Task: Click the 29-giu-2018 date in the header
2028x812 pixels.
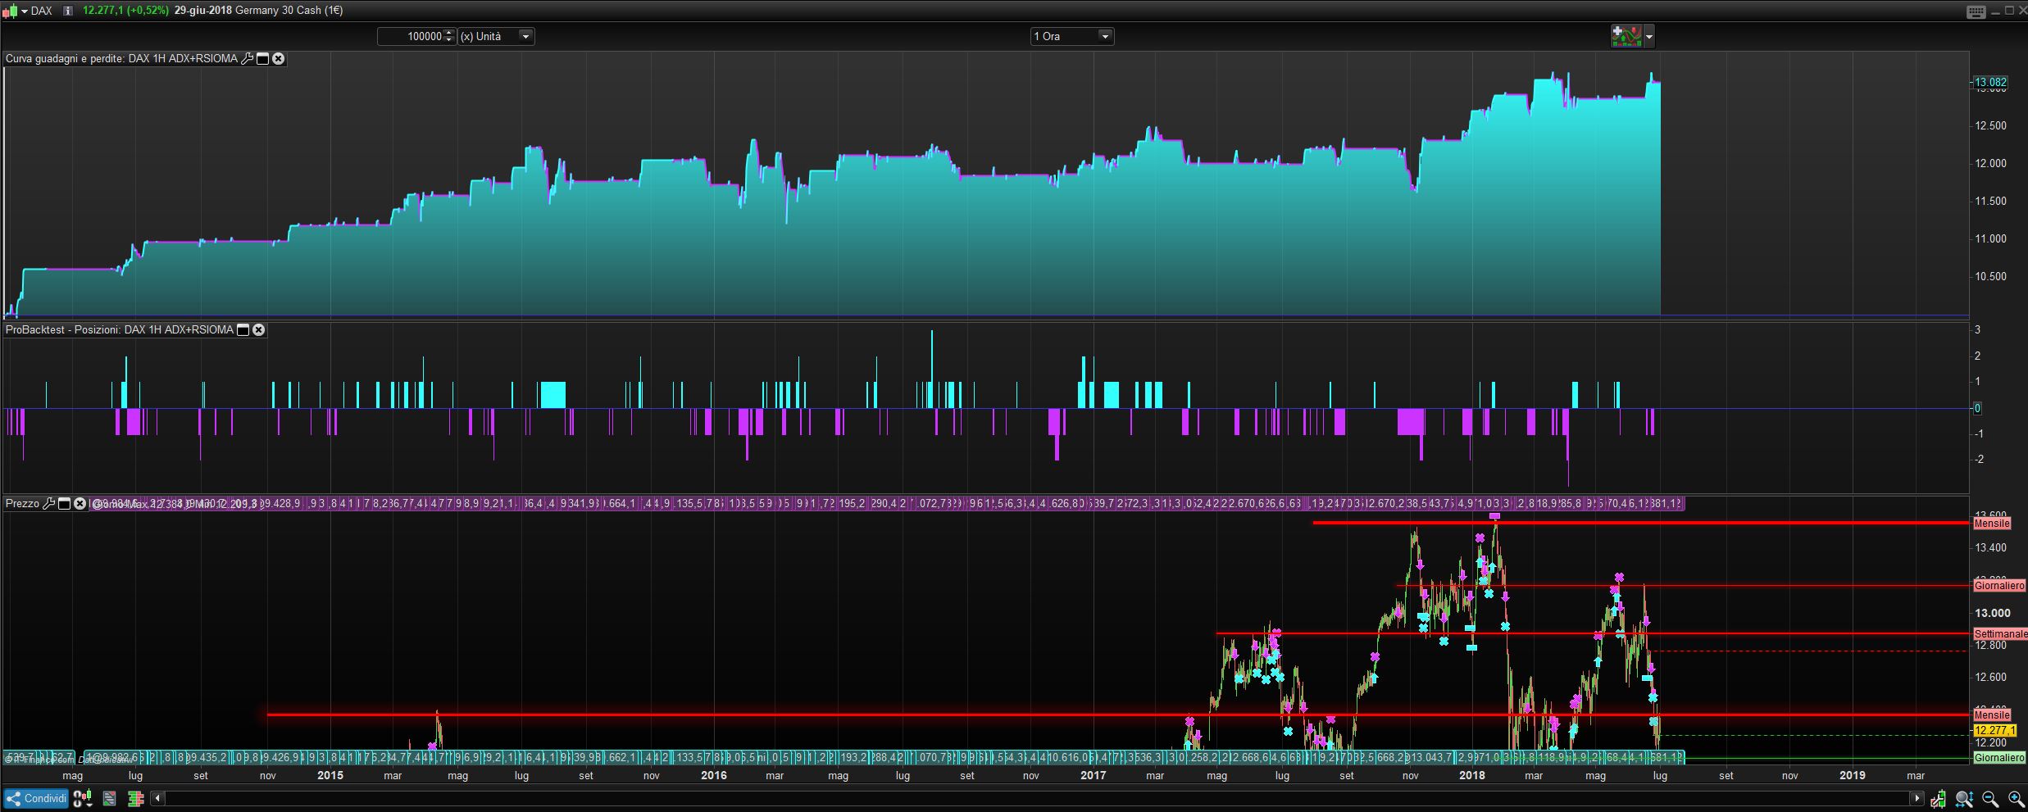Action: 203,11
